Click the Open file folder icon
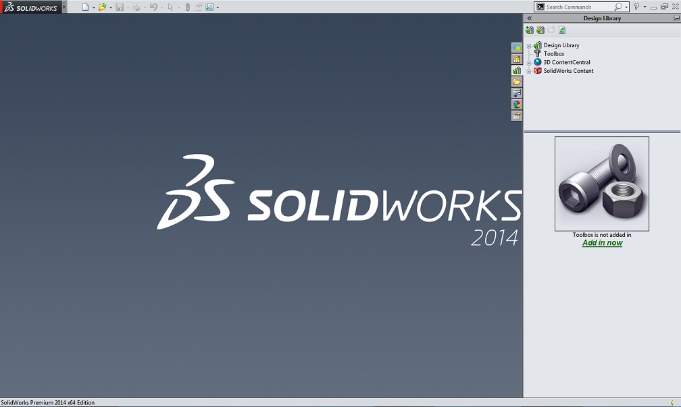 click(x=102, y=7)
